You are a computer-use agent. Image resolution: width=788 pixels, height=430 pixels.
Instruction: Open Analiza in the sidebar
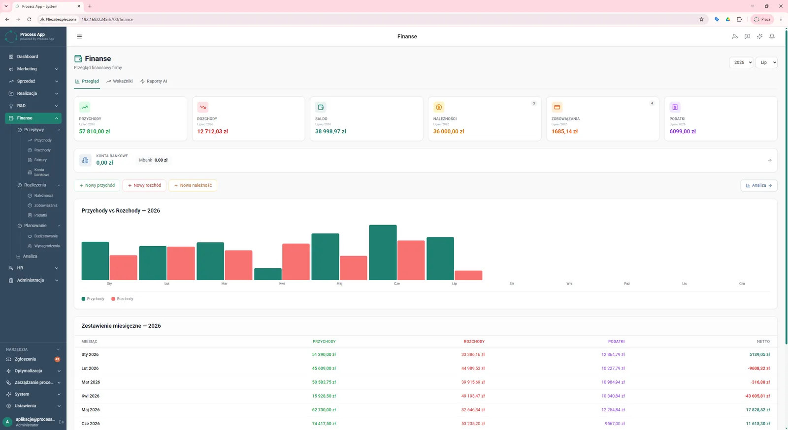[30, 257]
